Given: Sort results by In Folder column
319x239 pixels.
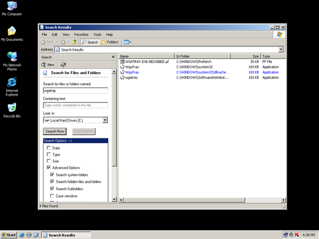Looking at the screenshot, I should [202, 56].
